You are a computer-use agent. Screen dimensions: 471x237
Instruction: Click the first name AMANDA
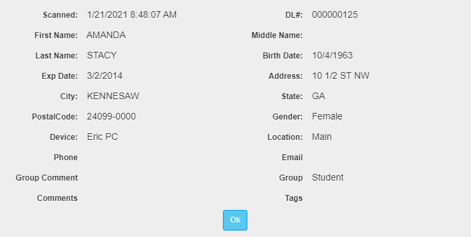106,35
